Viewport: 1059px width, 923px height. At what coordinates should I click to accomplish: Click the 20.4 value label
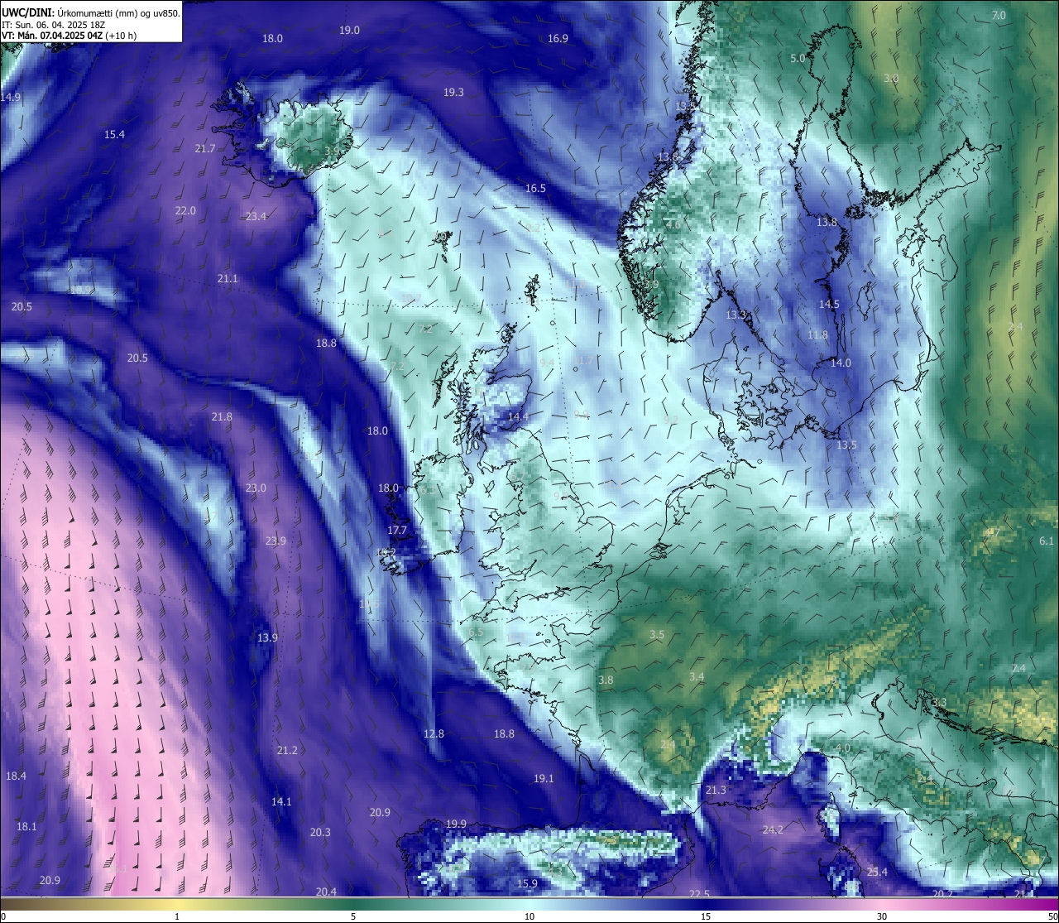[326, 892]
